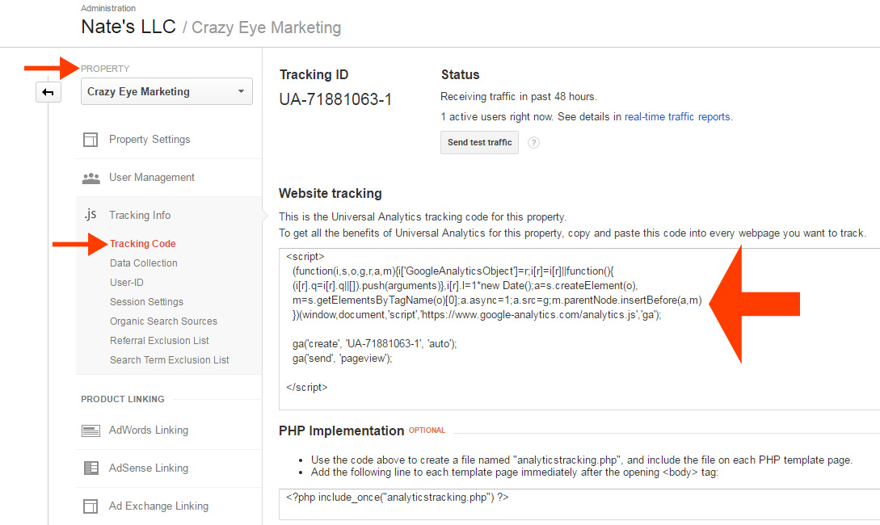Click inside the website tracking code box

tap(579, 329)
